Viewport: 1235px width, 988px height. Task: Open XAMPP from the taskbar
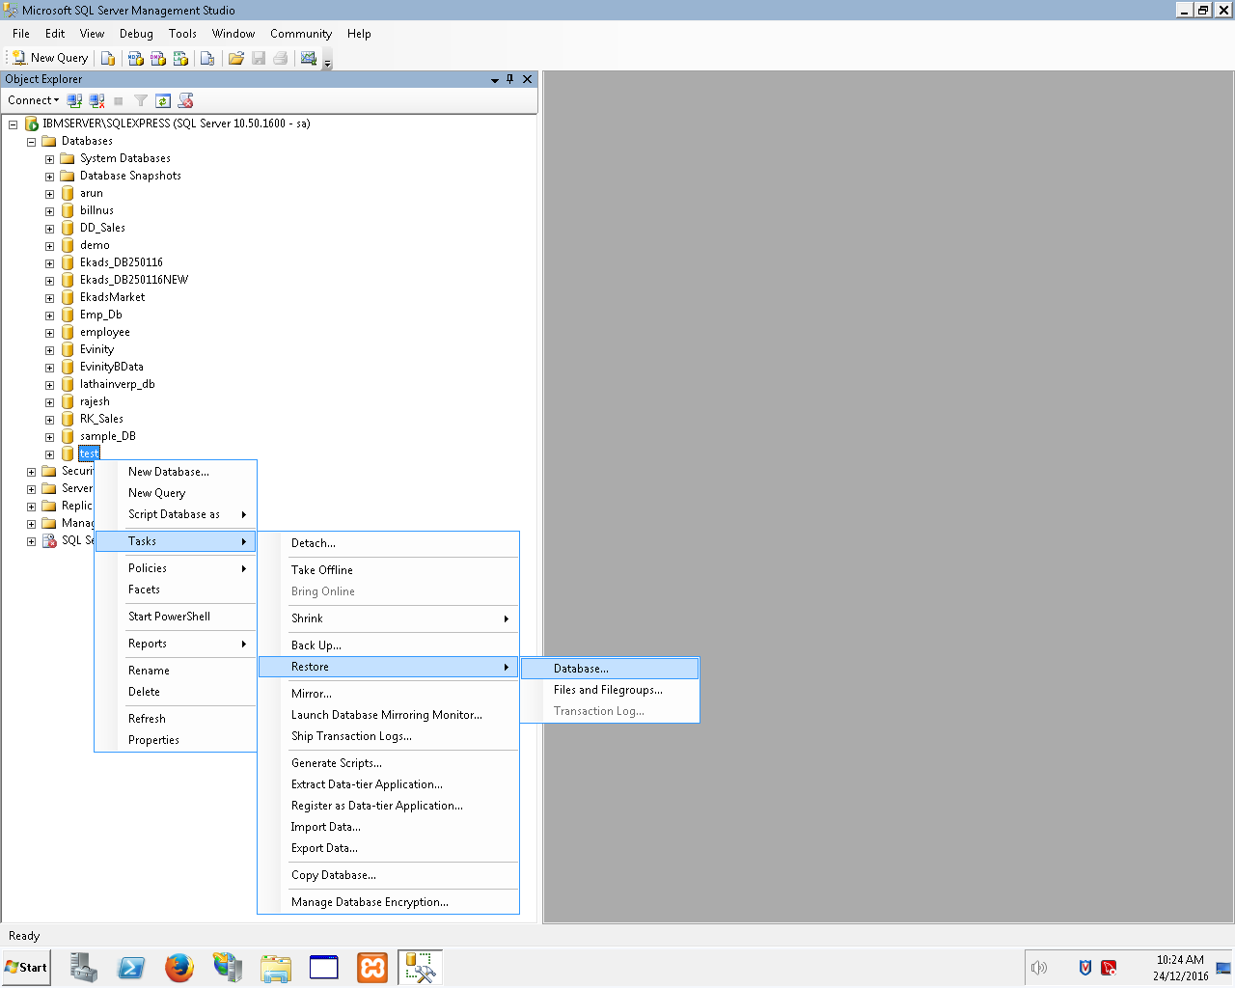[372, 968]
